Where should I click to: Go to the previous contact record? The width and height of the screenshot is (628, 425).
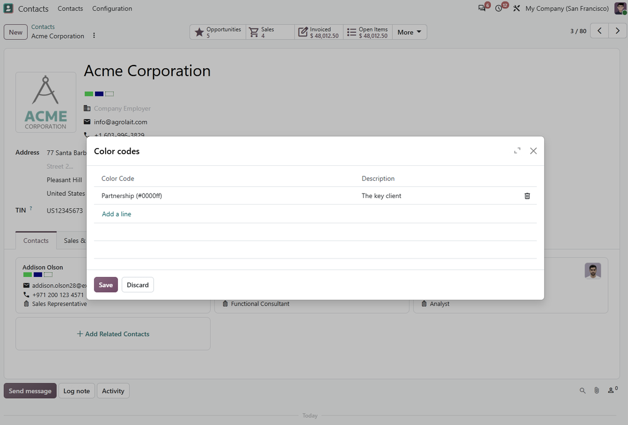coord(600,31)
